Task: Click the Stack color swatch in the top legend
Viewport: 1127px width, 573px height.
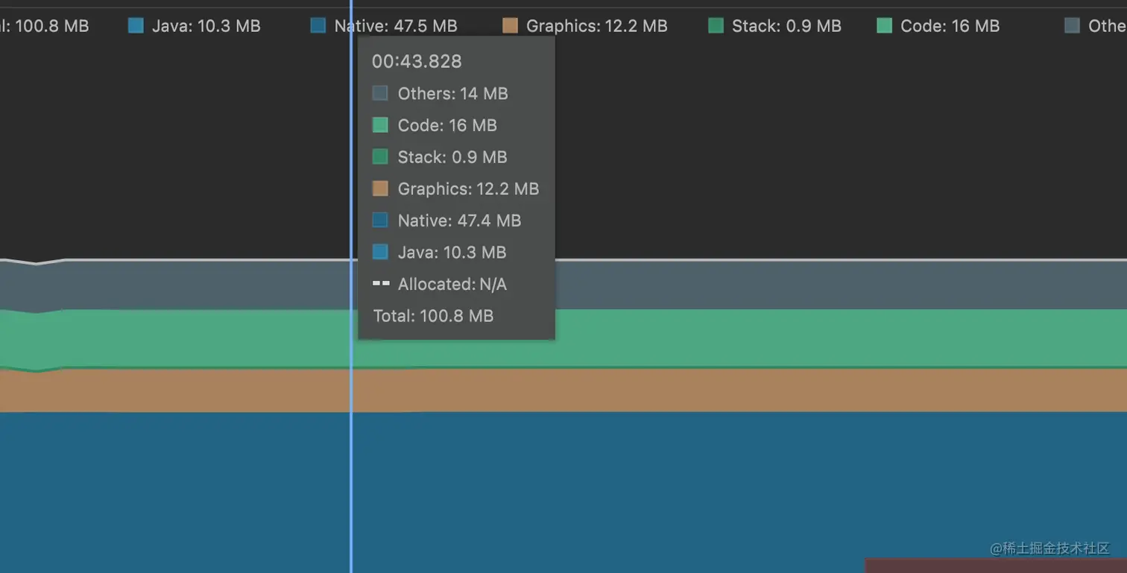Action: click(x=716, y=26)
